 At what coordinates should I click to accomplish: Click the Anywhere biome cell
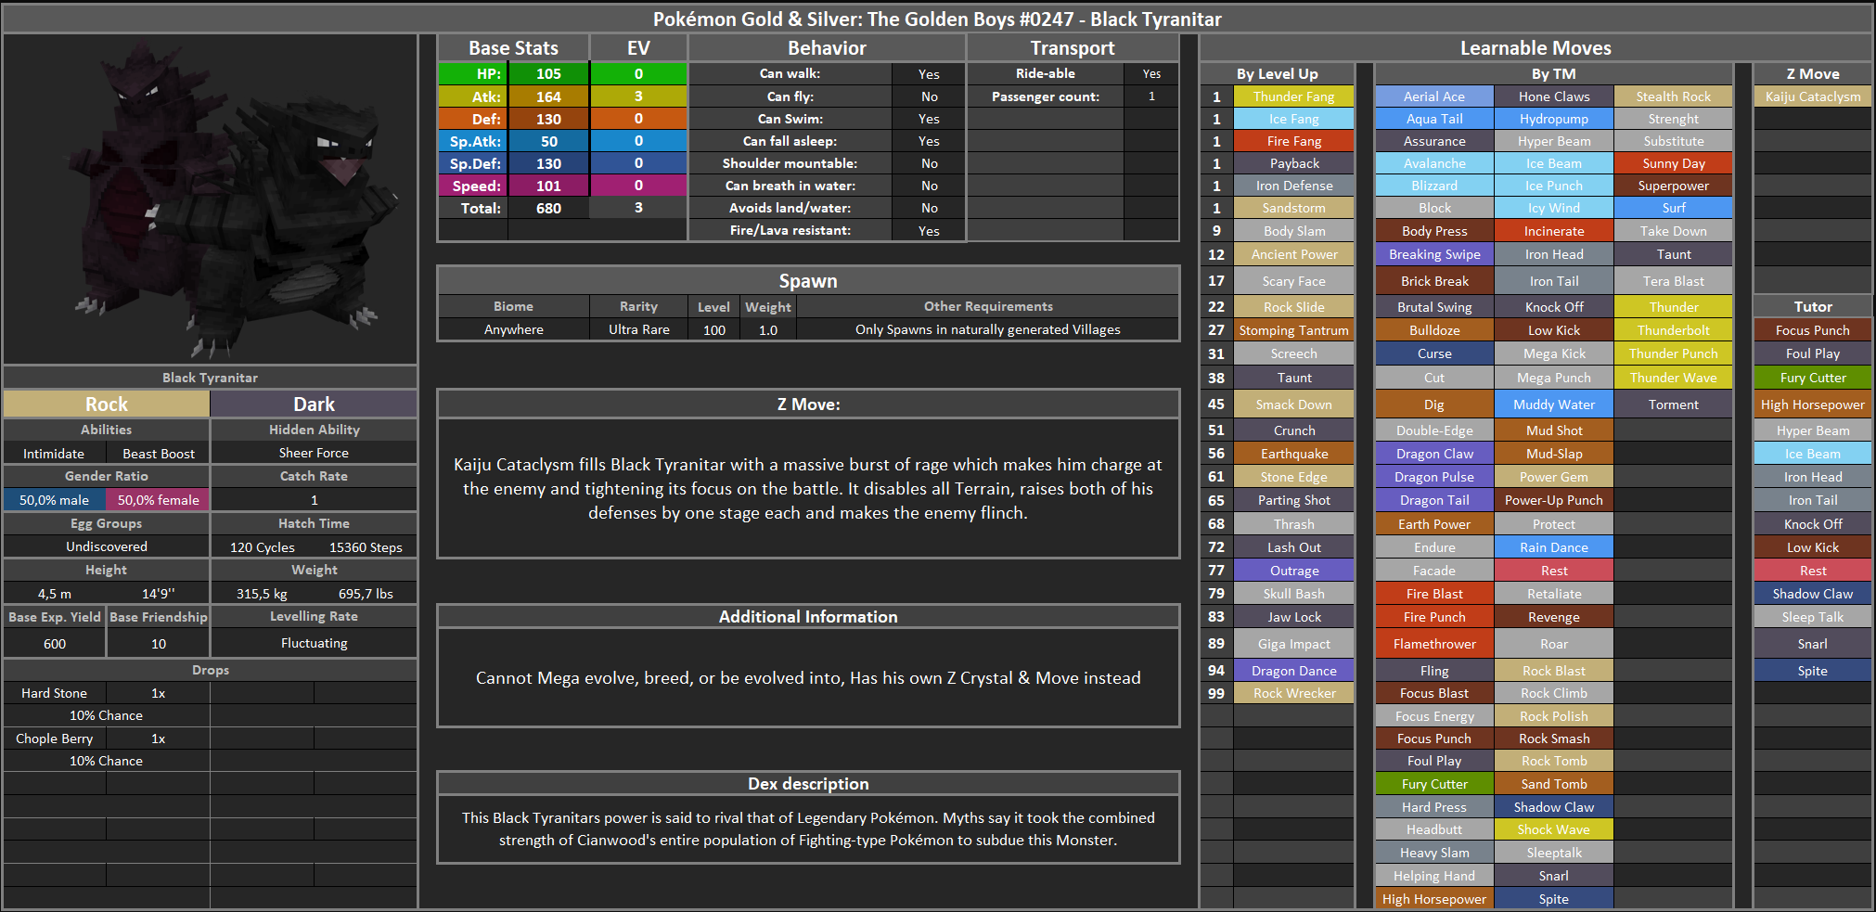513,329
